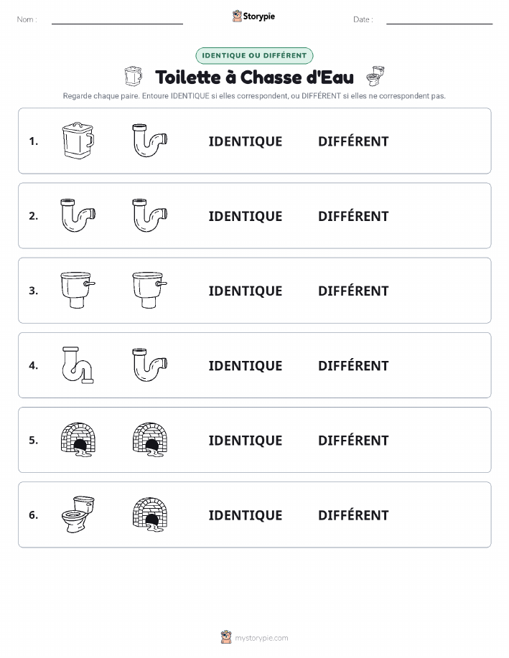Select the left brick sewer tunnel in row 5

tap(78, 440)
